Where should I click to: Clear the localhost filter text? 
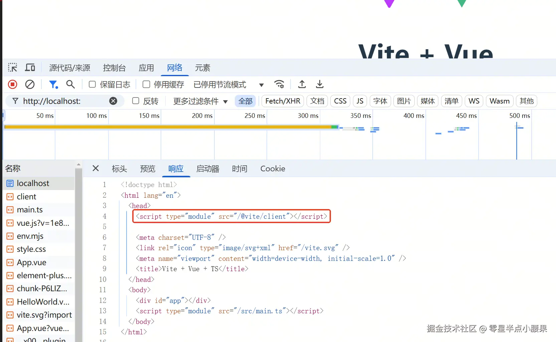tap(113, 101)
